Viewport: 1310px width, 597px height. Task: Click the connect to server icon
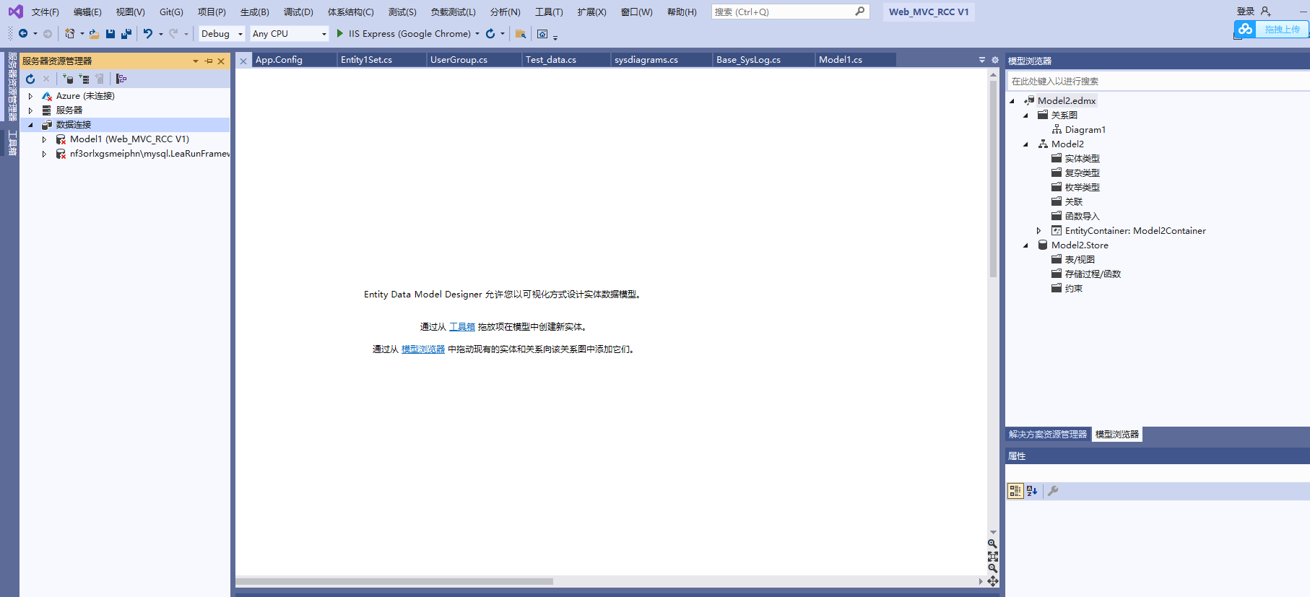(84, 79)
